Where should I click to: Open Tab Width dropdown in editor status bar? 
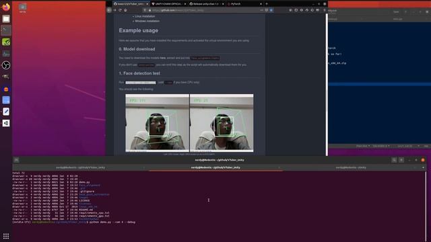click(381, 146)
